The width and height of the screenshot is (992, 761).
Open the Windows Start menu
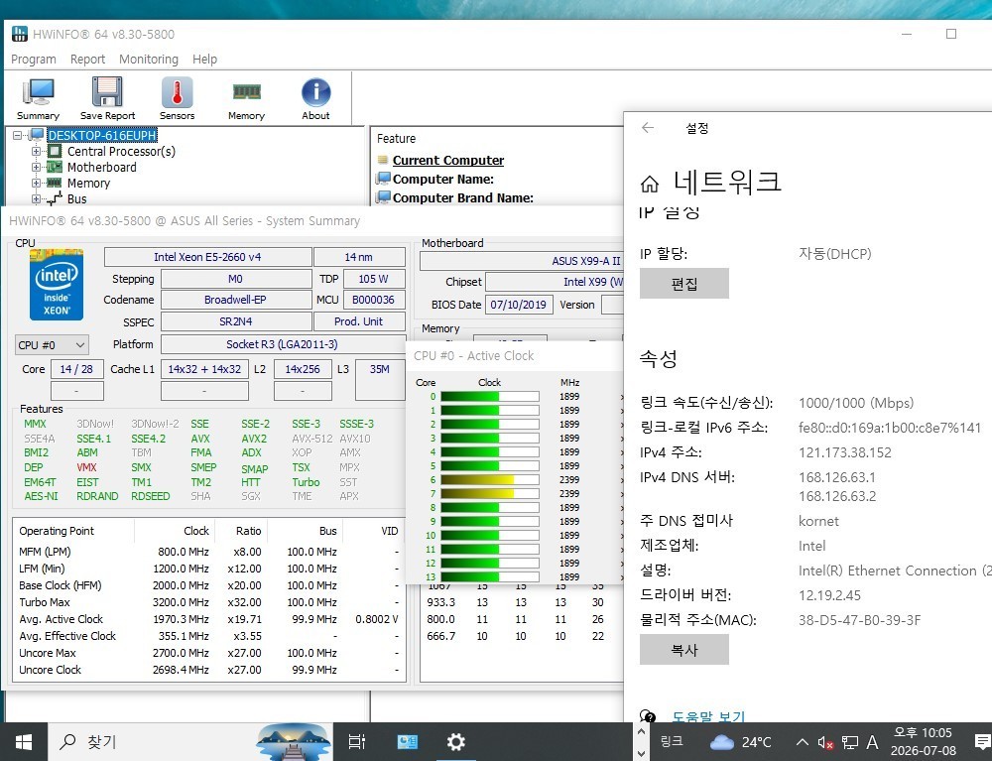pos(24,742)
